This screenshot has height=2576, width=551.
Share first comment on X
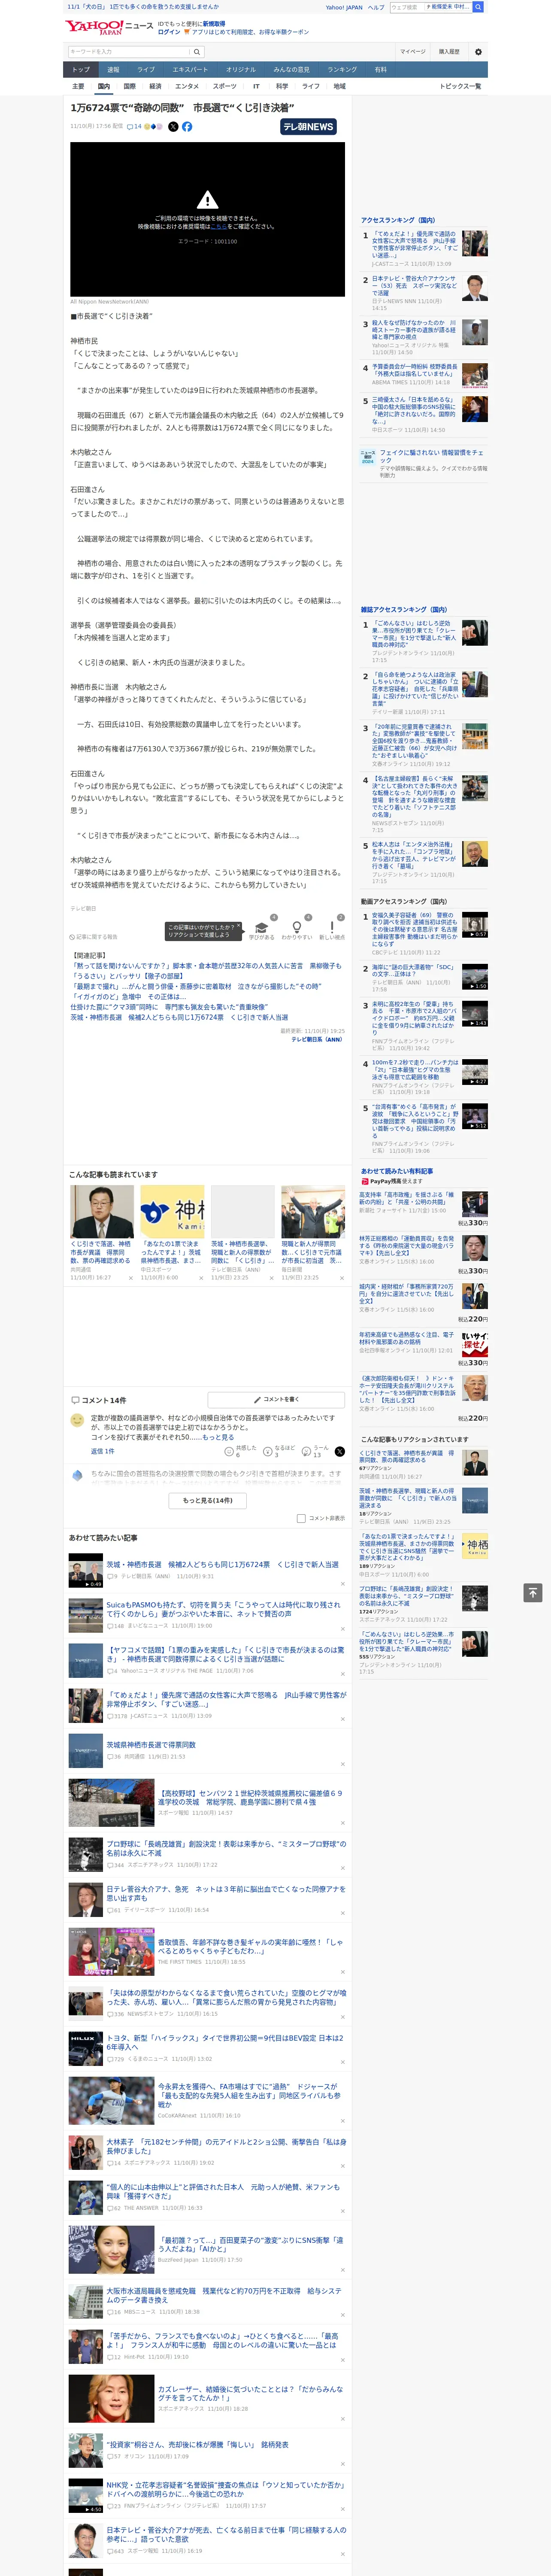pyautogui.click(x=340, y=1451)
